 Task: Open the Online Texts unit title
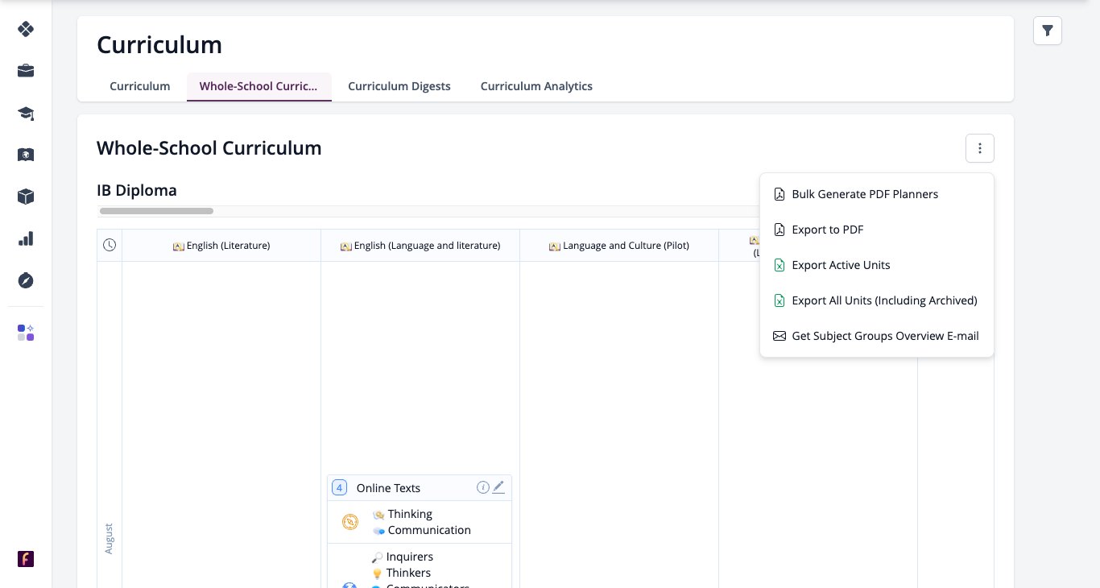coord(388,488)
